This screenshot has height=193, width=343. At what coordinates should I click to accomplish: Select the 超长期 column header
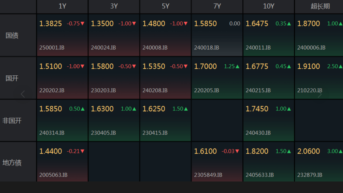point(320,6)
